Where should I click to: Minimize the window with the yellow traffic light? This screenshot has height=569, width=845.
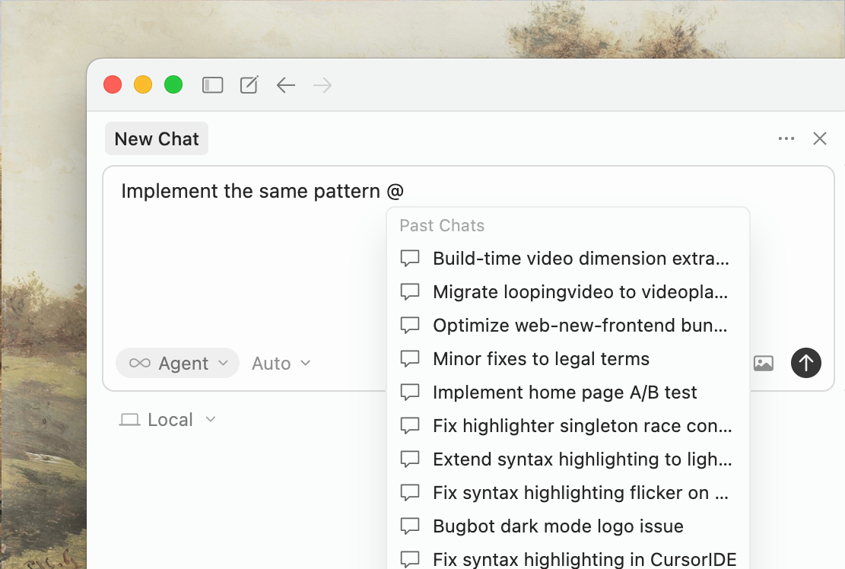pyautogui.click(x=143, y=84)
